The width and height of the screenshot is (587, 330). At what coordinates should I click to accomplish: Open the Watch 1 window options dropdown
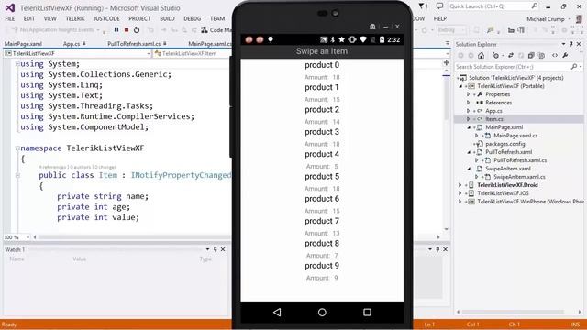tap(208, 249)
